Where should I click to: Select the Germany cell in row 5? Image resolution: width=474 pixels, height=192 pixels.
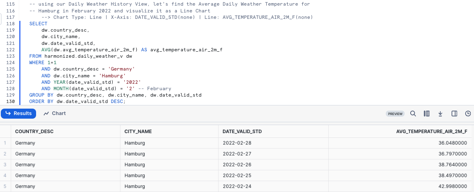[25, 186]
